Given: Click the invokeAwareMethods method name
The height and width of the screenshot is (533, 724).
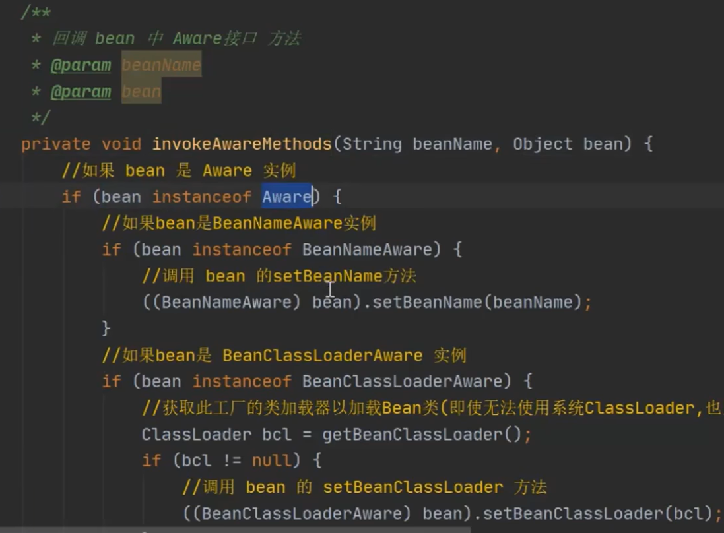Looking at the screenshot, I should coord(242,144).
